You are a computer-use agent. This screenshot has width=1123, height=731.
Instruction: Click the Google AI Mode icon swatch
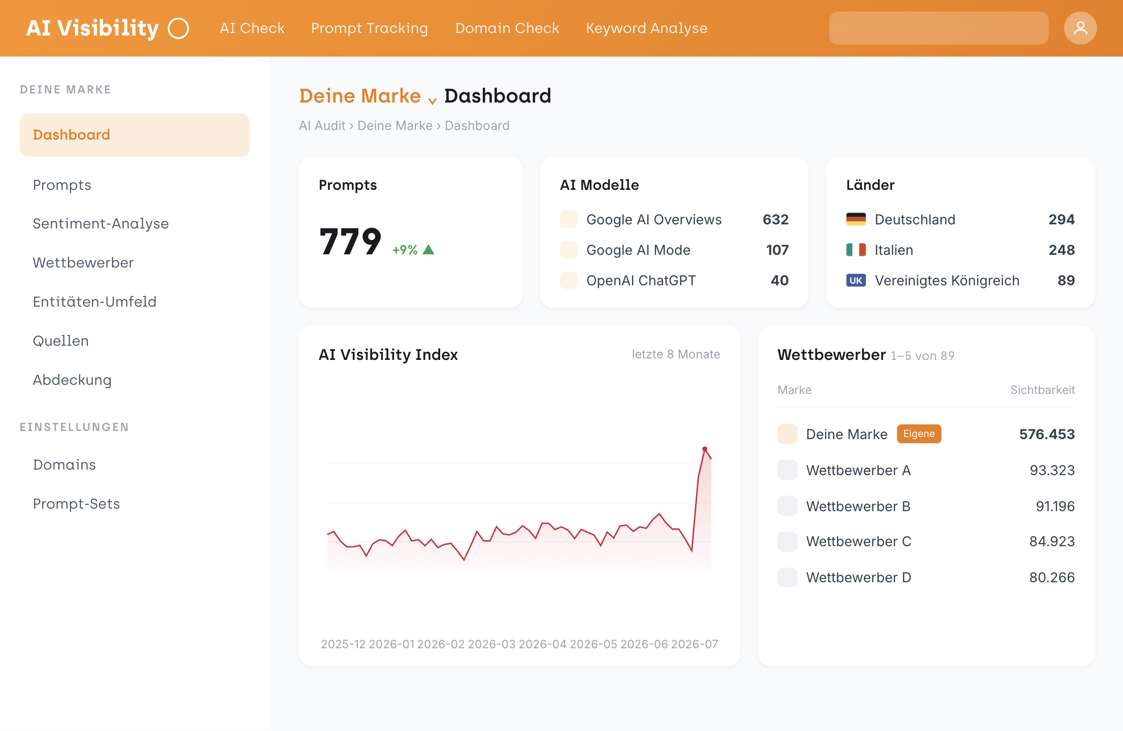coord(568,250)
